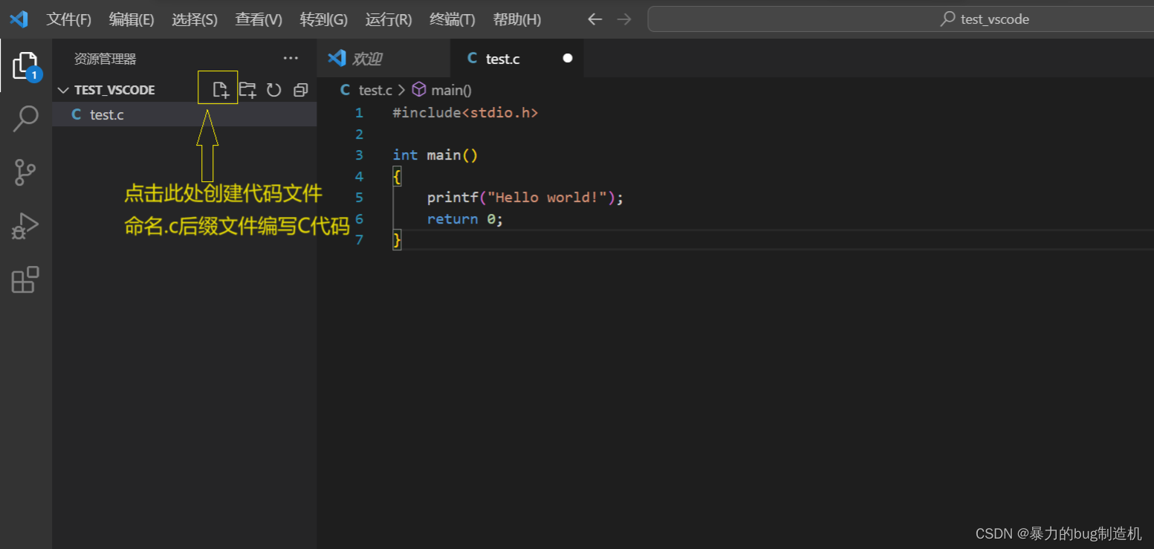Click the printf("Hello world!") line
The image size is (1154, 549).
pyautogui.click(x=525, y=198)
